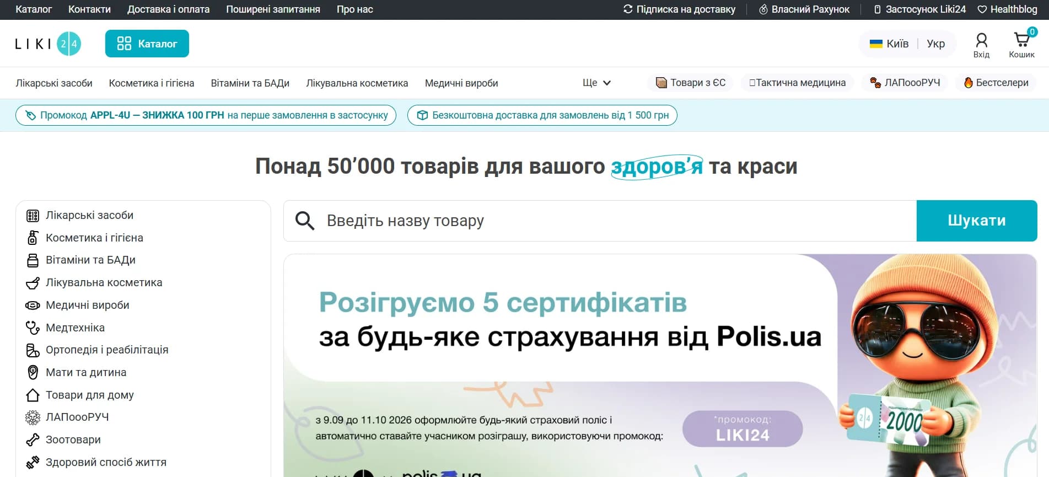This screenshot has height=477, width=1049.
Task: Click the refresh icon by Підписка на доставку
Action: (x=628, y=9)
